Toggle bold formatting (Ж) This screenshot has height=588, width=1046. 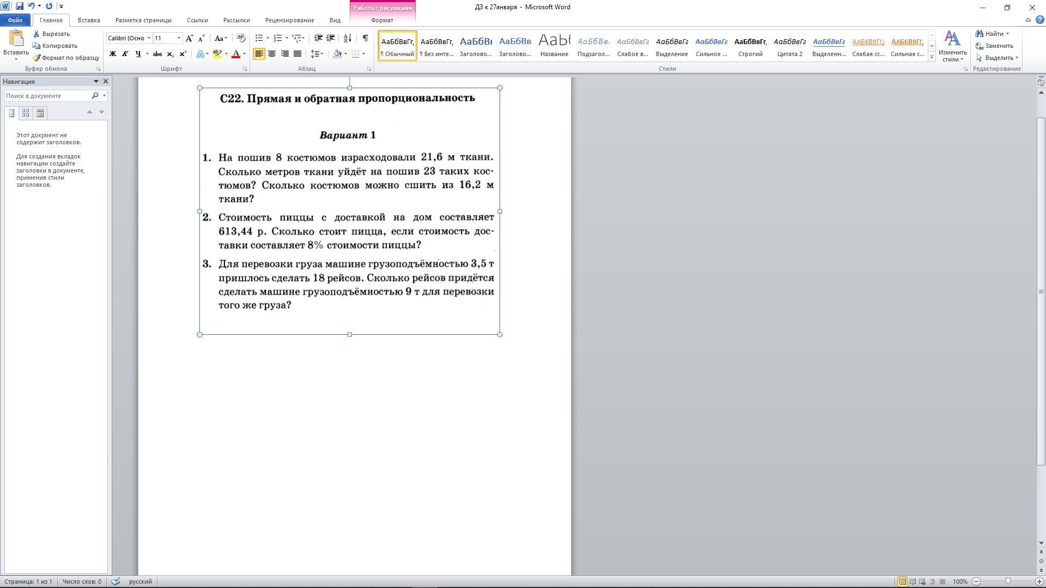(113, 54)
